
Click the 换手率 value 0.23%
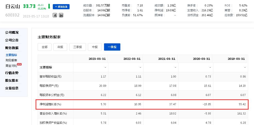click(209, 5)
